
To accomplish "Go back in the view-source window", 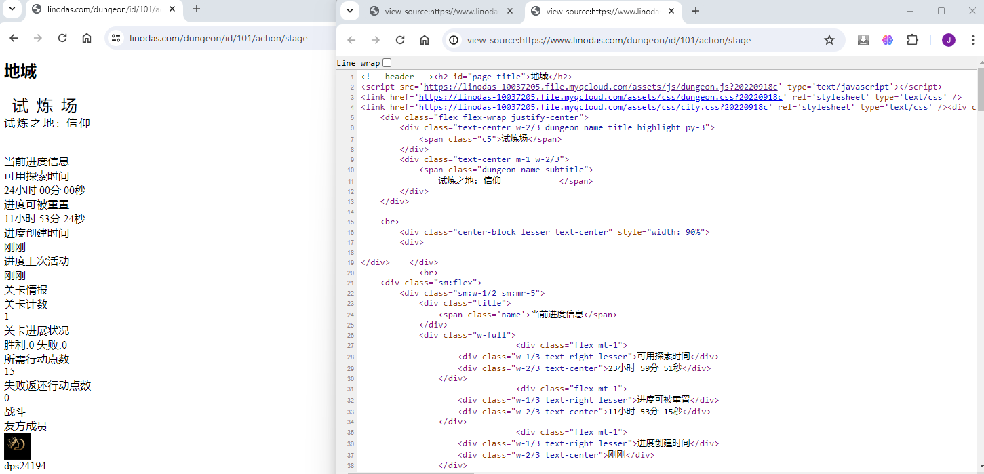I will click(351, 40).
